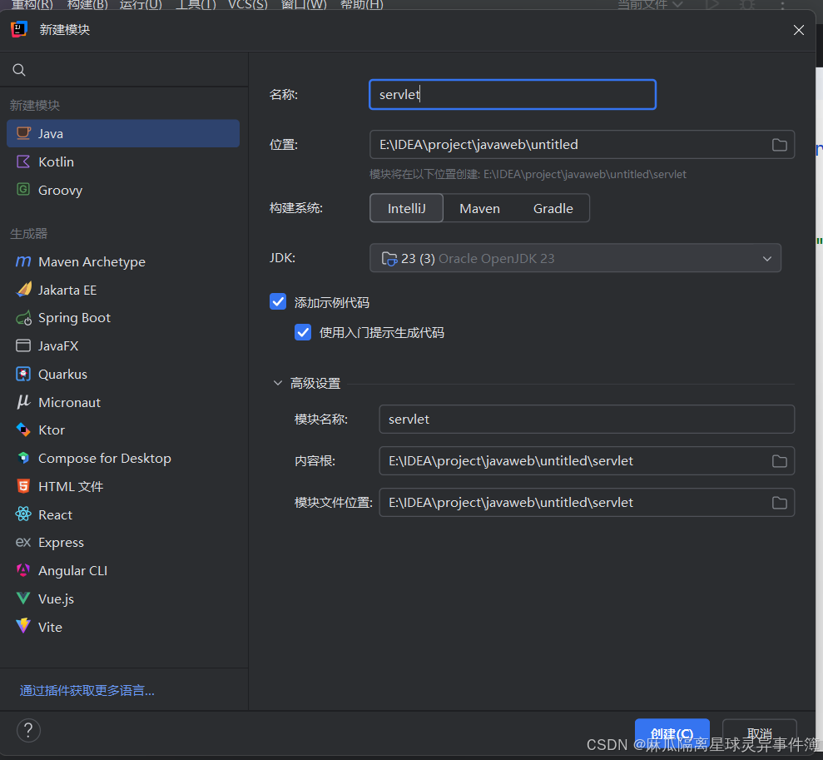The height and width of the screenshot is (760, 823).
Task: Click the search magnifier icon
Action: click(x=19, y=70)
